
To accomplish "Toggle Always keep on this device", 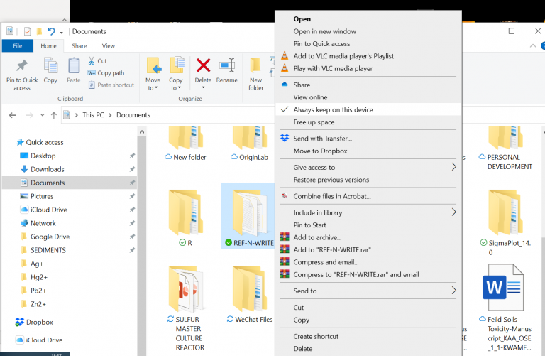I will [x=333, y=110].
